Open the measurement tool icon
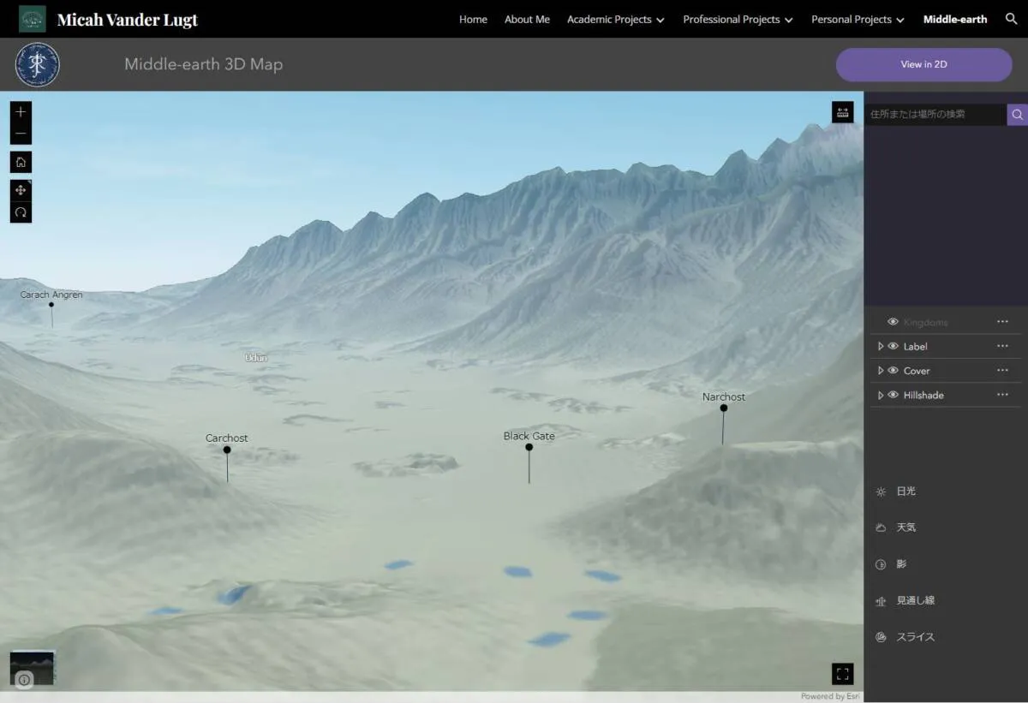 point(842,112)
